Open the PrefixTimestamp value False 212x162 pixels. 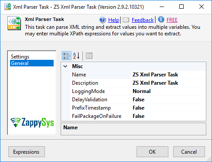(x=168, y=108)
